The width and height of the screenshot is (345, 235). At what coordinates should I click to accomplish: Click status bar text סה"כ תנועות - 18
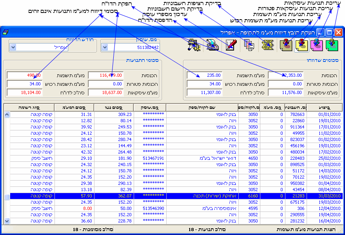pyautogui.click(x=207, y=230)
